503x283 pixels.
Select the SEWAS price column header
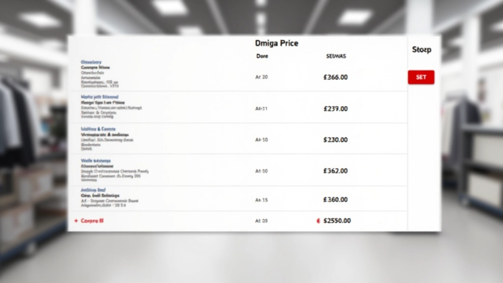[x=336, y=56]
